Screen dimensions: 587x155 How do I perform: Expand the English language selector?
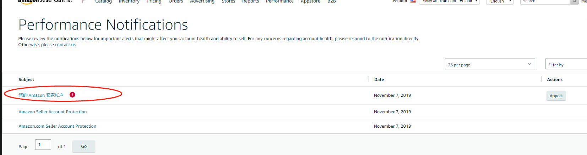coord(500,1)
